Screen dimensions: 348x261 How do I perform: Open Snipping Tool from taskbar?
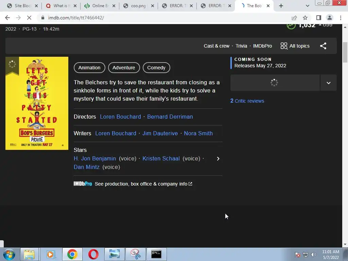[135, 254]
